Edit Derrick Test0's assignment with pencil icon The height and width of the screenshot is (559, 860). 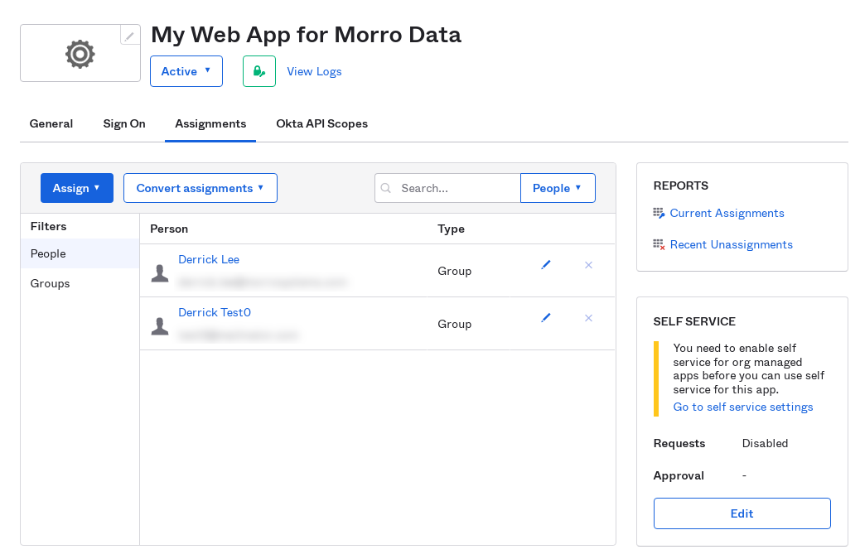[x=546, y=318]
